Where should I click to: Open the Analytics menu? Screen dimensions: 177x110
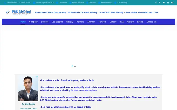[91, 22]
